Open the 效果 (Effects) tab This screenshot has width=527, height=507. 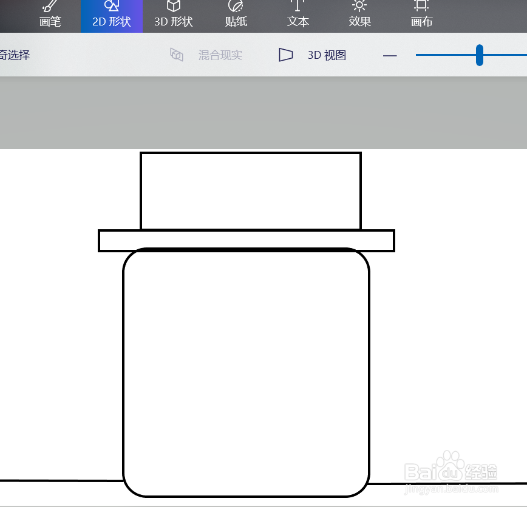[x=359, y=16]
